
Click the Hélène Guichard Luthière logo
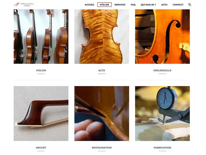23,4
